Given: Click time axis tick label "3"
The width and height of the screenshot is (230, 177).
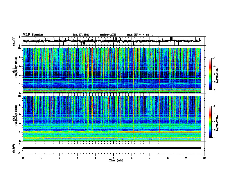Looking at the screenshot, I should 77,158.
